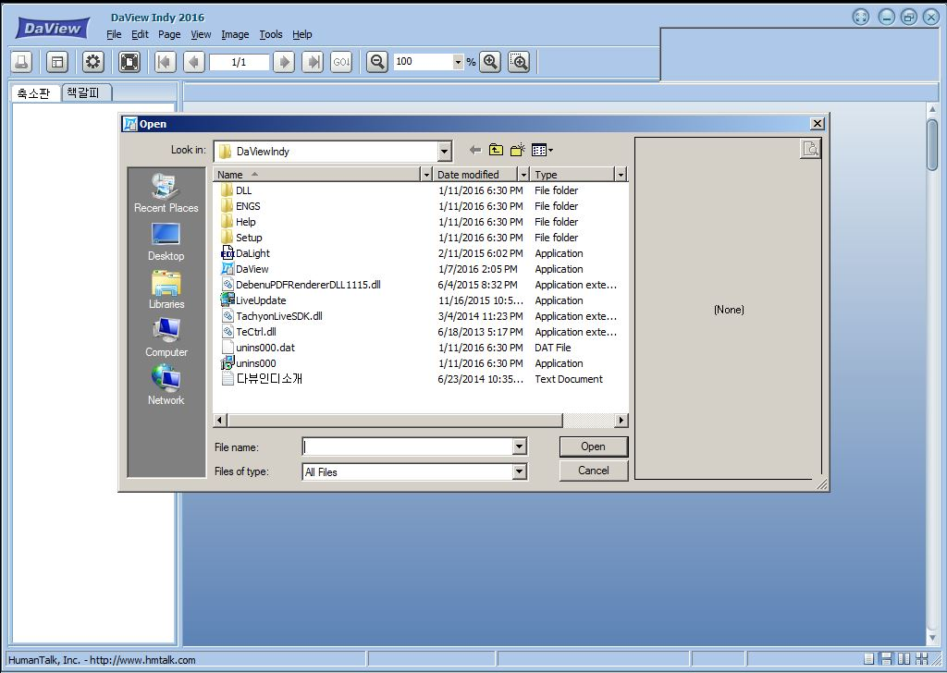Select Computer in the places sidebar

pyautogui.click(x=166, y=338)
